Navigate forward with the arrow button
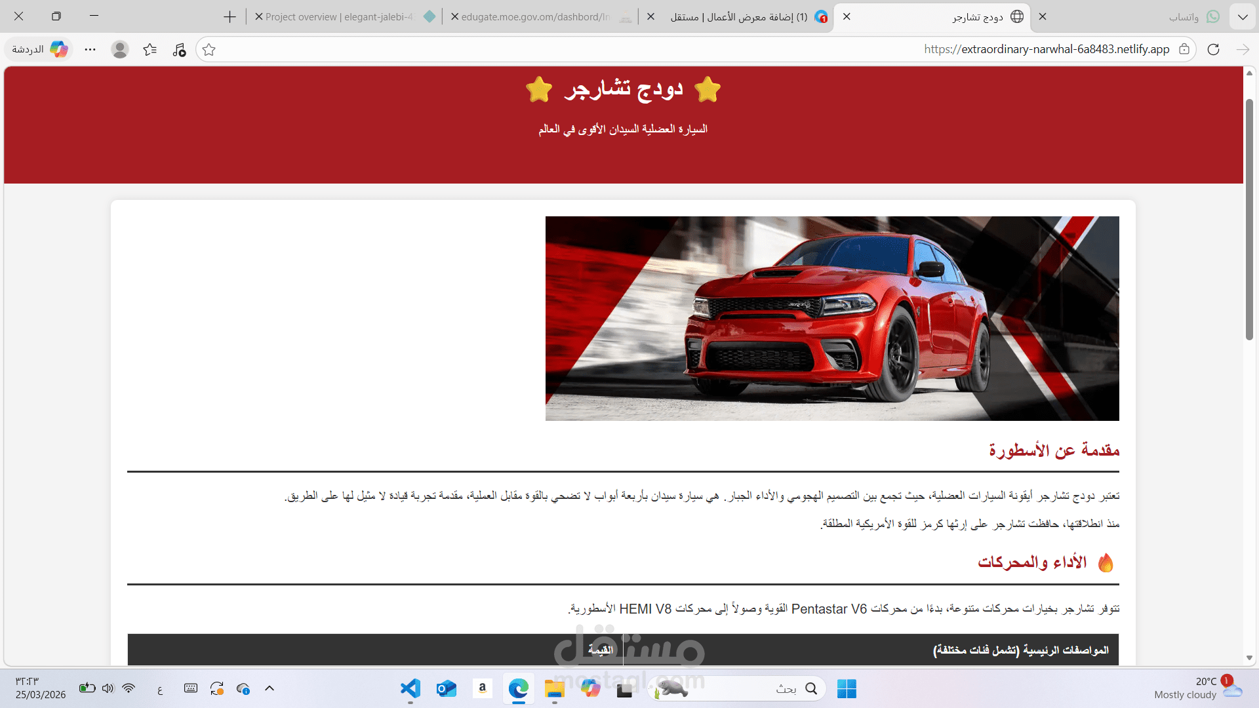Image resolution: width=1259 pixels, height=708 pixels. [1243, 49]
